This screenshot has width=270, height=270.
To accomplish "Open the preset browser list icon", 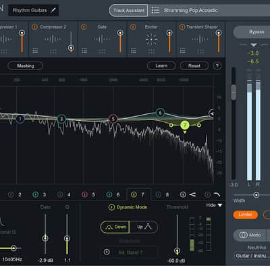I will click(x=155, y=10).
